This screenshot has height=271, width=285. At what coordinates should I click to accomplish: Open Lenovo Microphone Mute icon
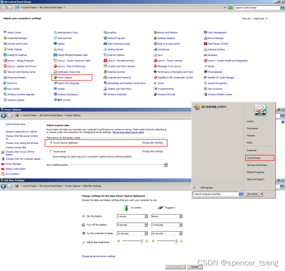tap(105, 61)
